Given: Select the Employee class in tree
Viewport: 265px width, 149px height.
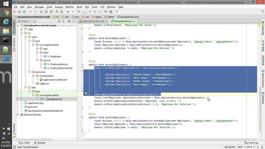Looking at the screenshot, I should (55, 56).
